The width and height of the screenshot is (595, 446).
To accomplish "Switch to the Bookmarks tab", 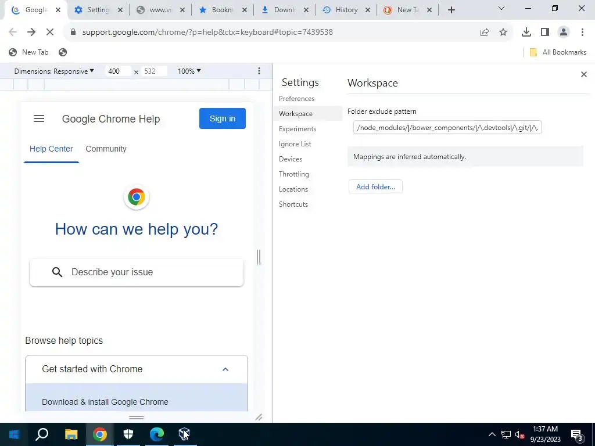I will pos(223,10).
